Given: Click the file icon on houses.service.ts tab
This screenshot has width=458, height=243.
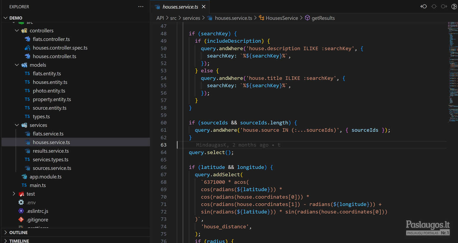Looking at the screenshot, I should 157,7.
